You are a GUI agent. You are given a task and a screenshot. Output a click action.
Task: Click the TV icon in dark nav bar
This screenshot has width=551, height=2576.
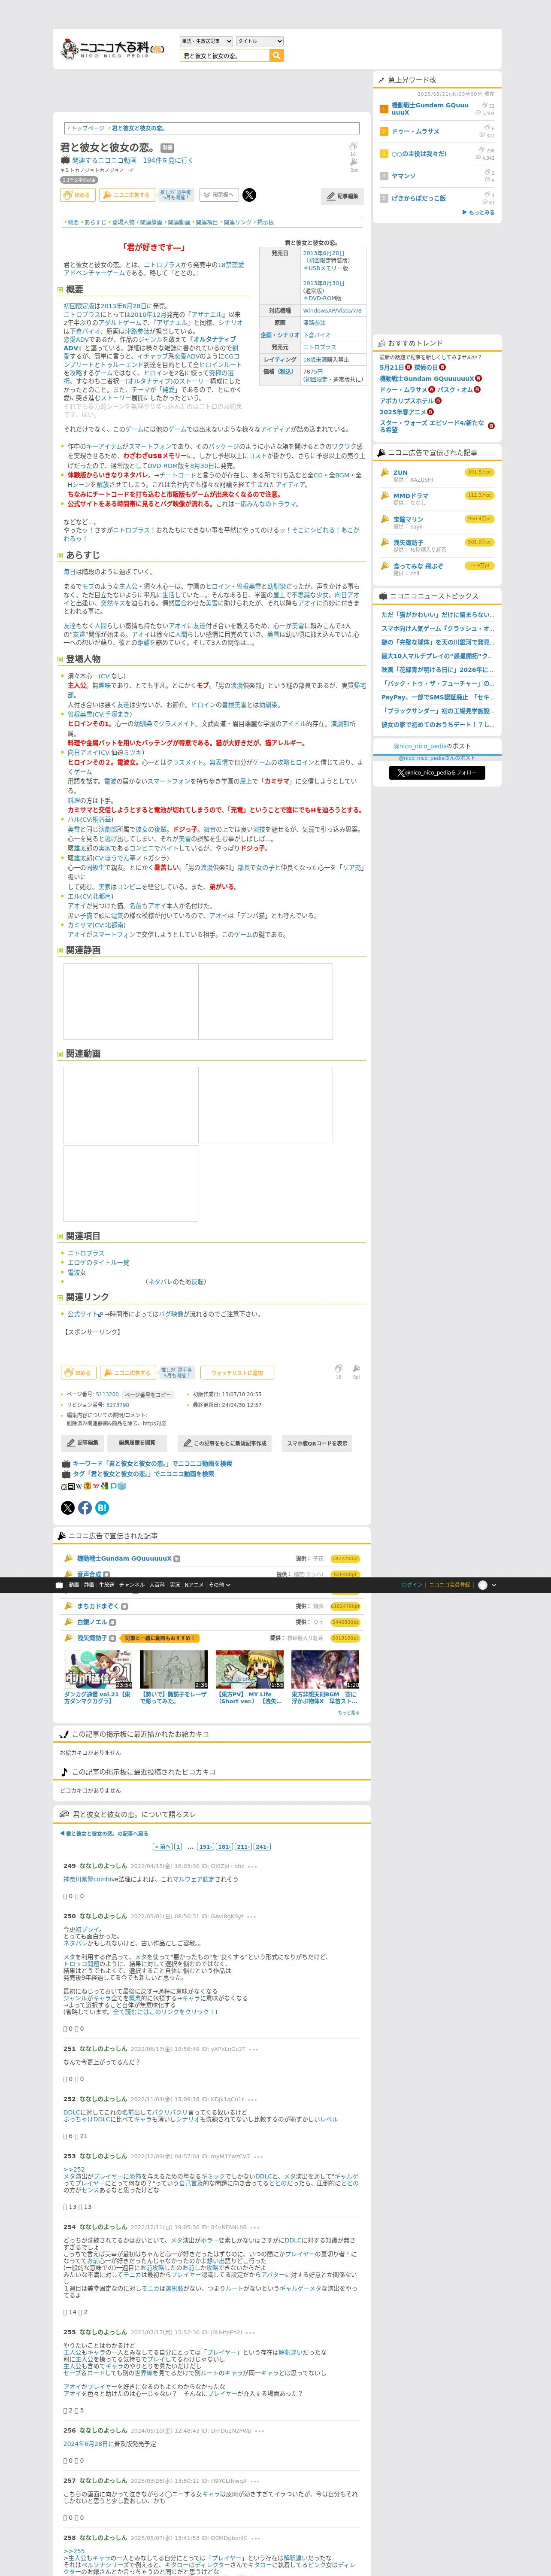(x=59, y=1585)
